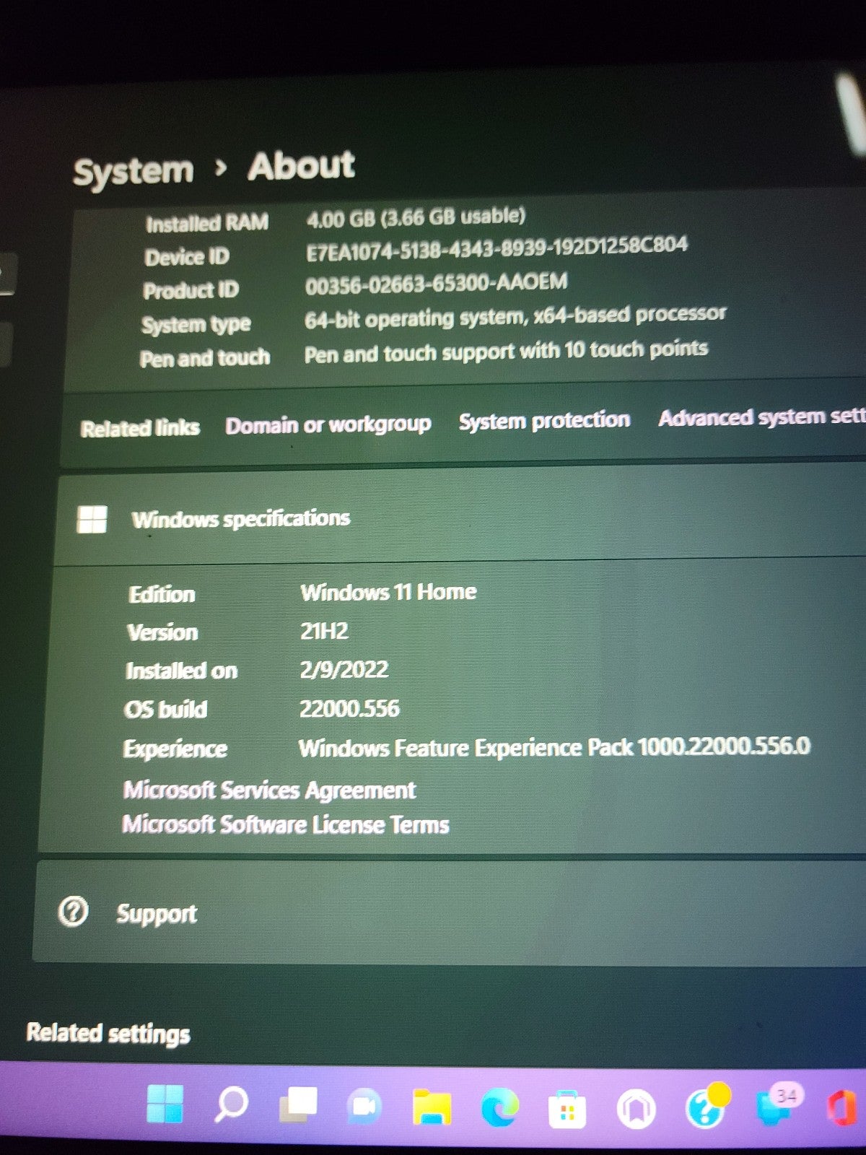Screen dimensions: 866x1155
Task: Open Microsoft Services Agreement link
Action: (269, 790)
